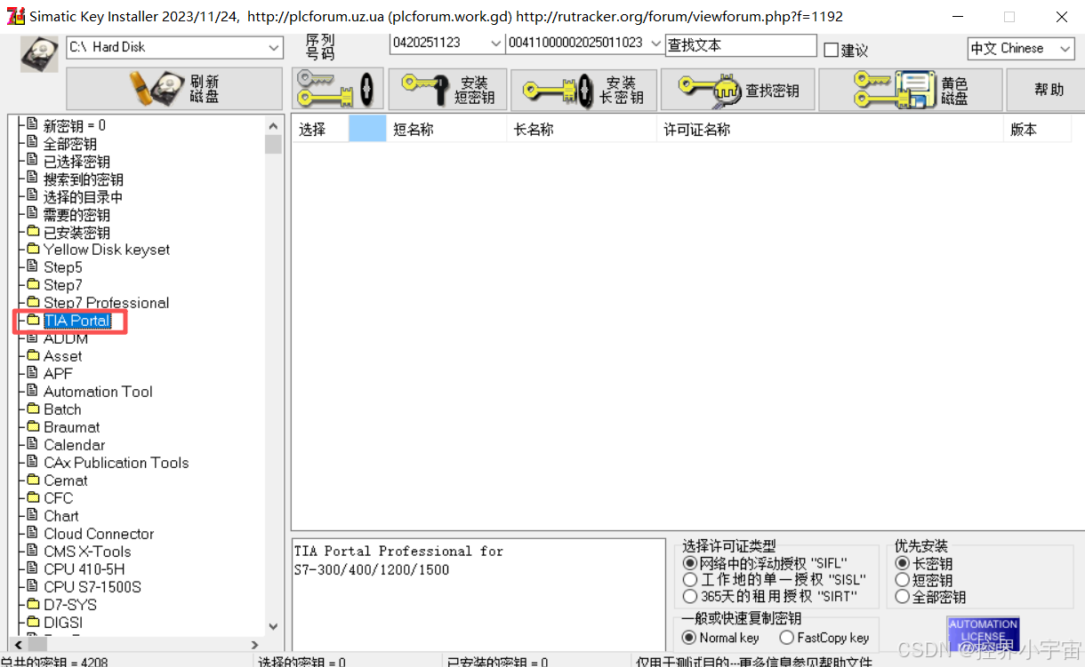Viewport: 1085px width, 667px height.
Task: Click the tree horizontal scrollbar right arrow
Action: coord(254,645)
